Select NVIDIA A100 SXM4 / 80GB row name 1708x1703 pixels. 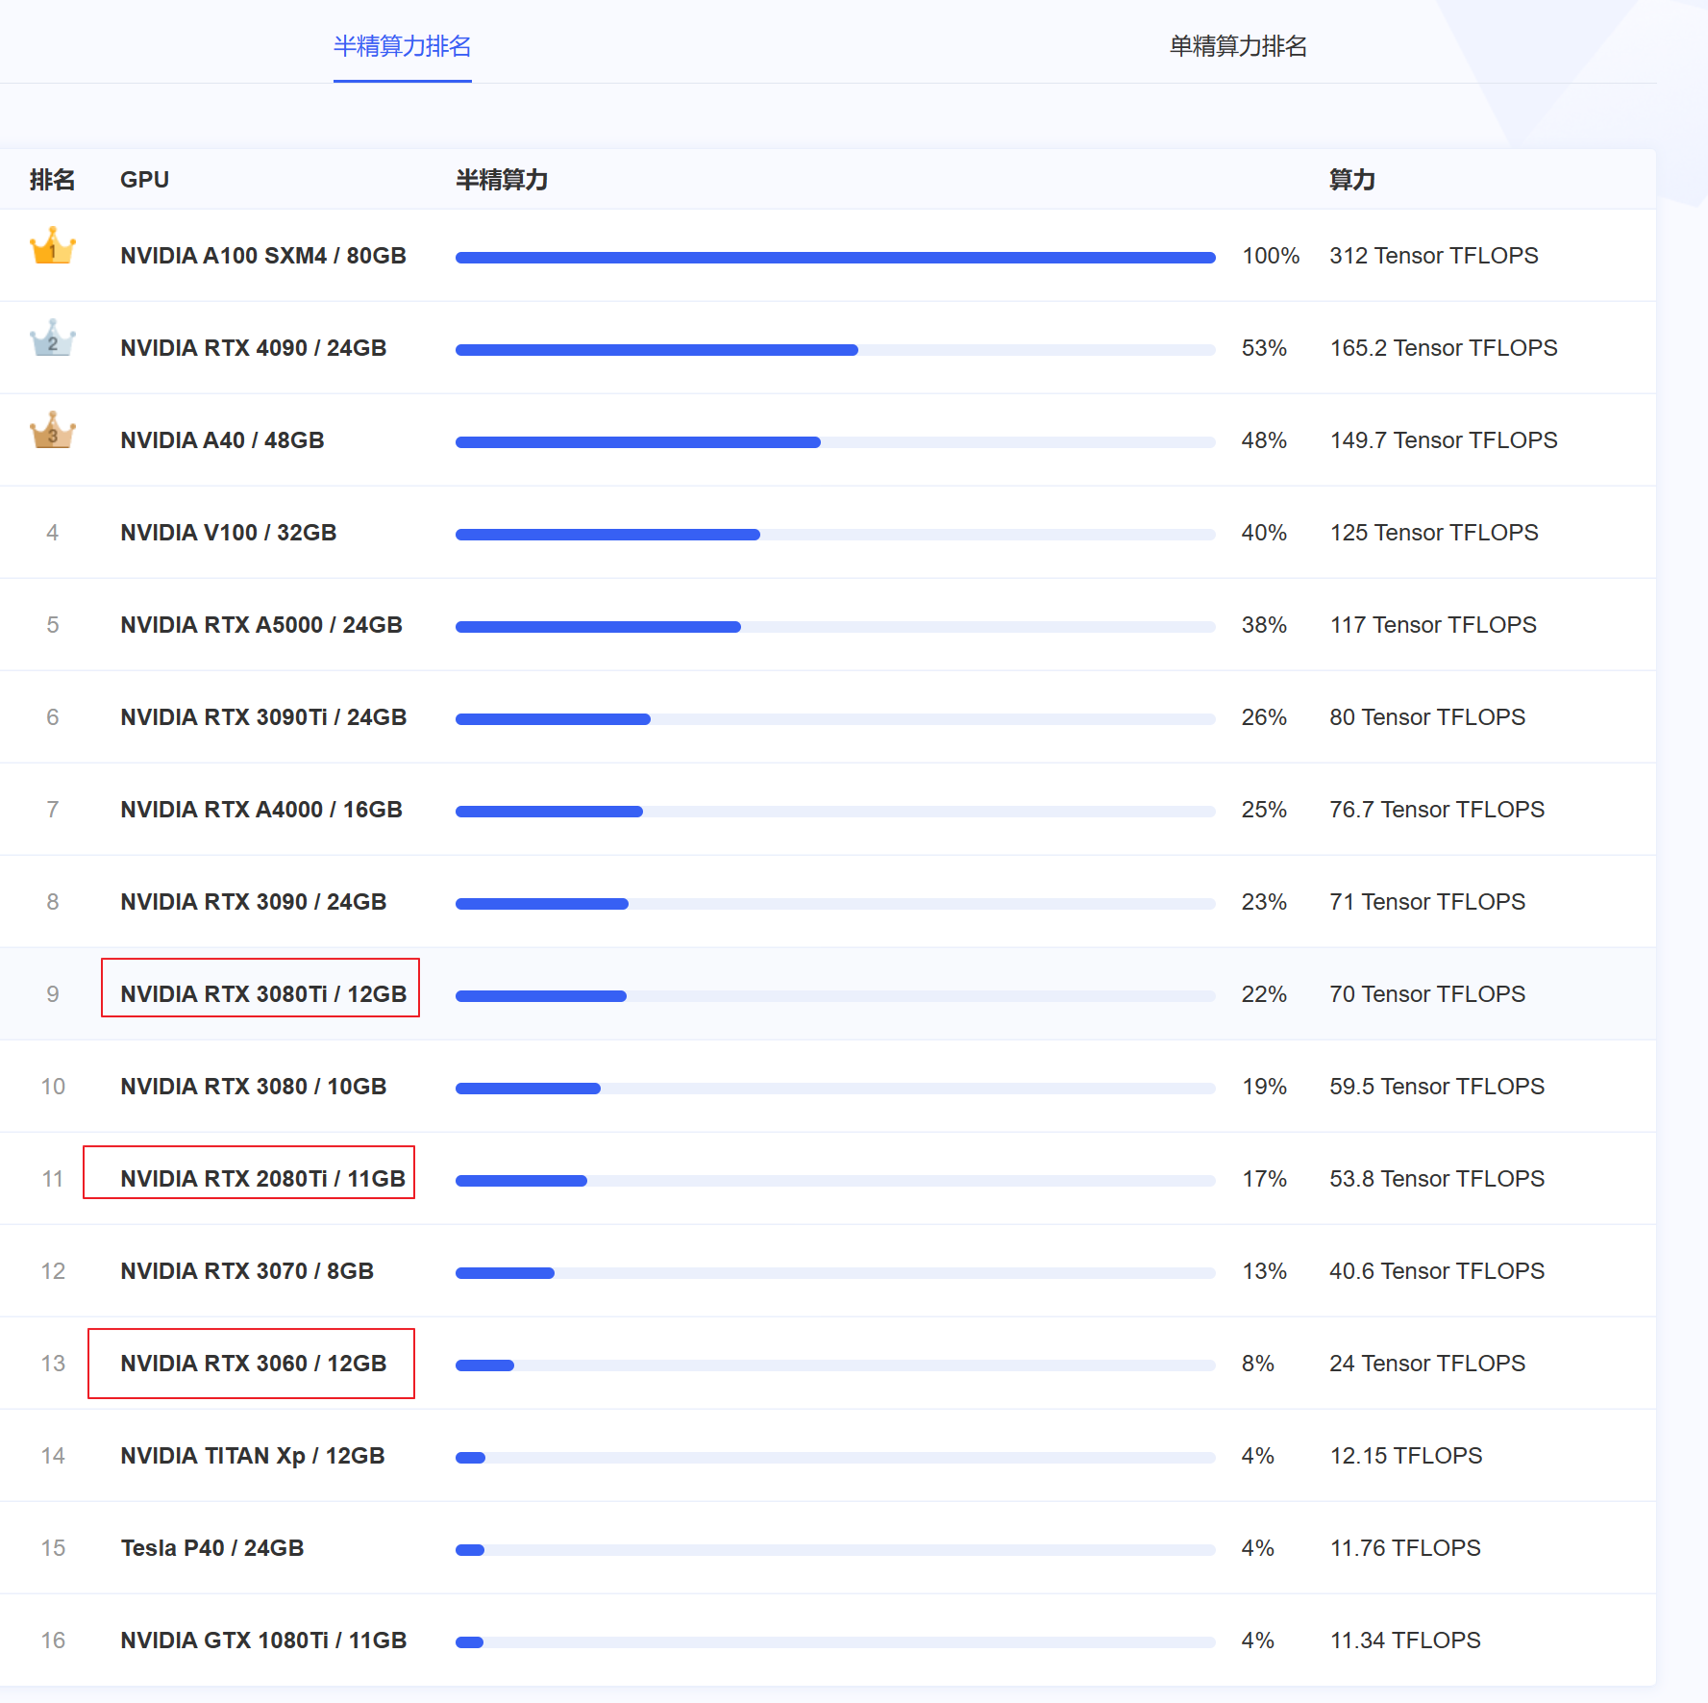coord(263,256)
